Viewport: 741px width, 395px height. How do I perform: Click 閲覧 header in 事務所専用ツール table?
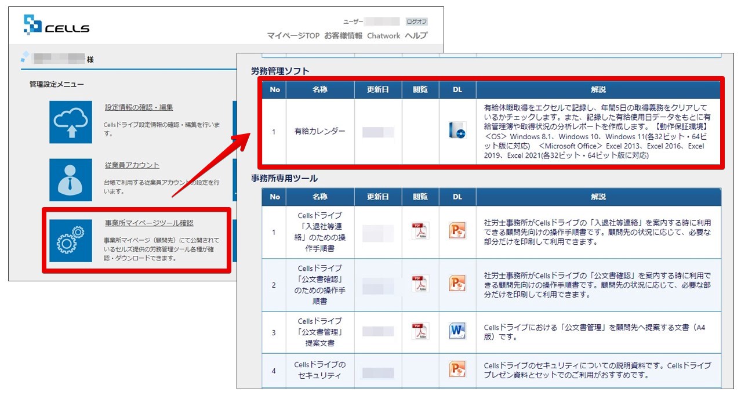[x=420, y=197]
